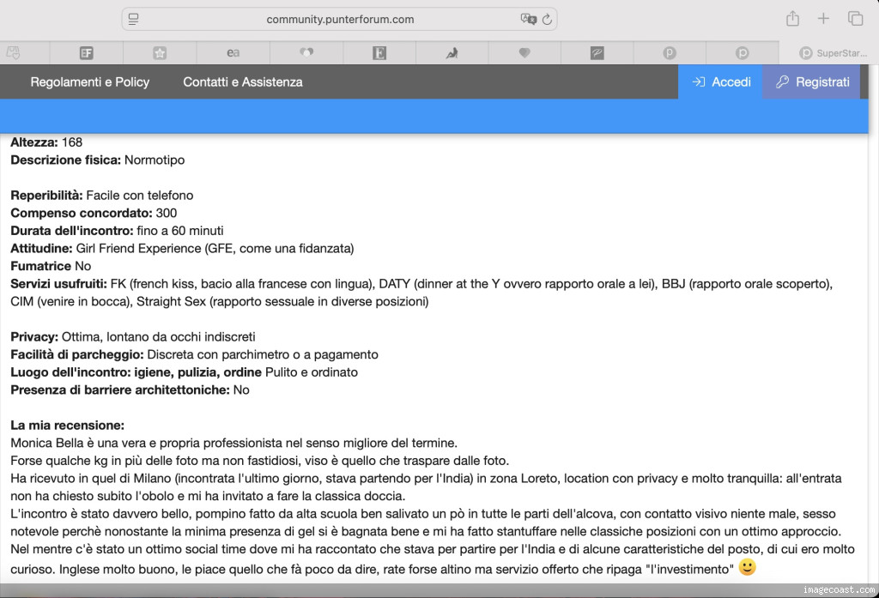
Task: Switch to the 'ea' tab
Action: click(x=233, y=52)
